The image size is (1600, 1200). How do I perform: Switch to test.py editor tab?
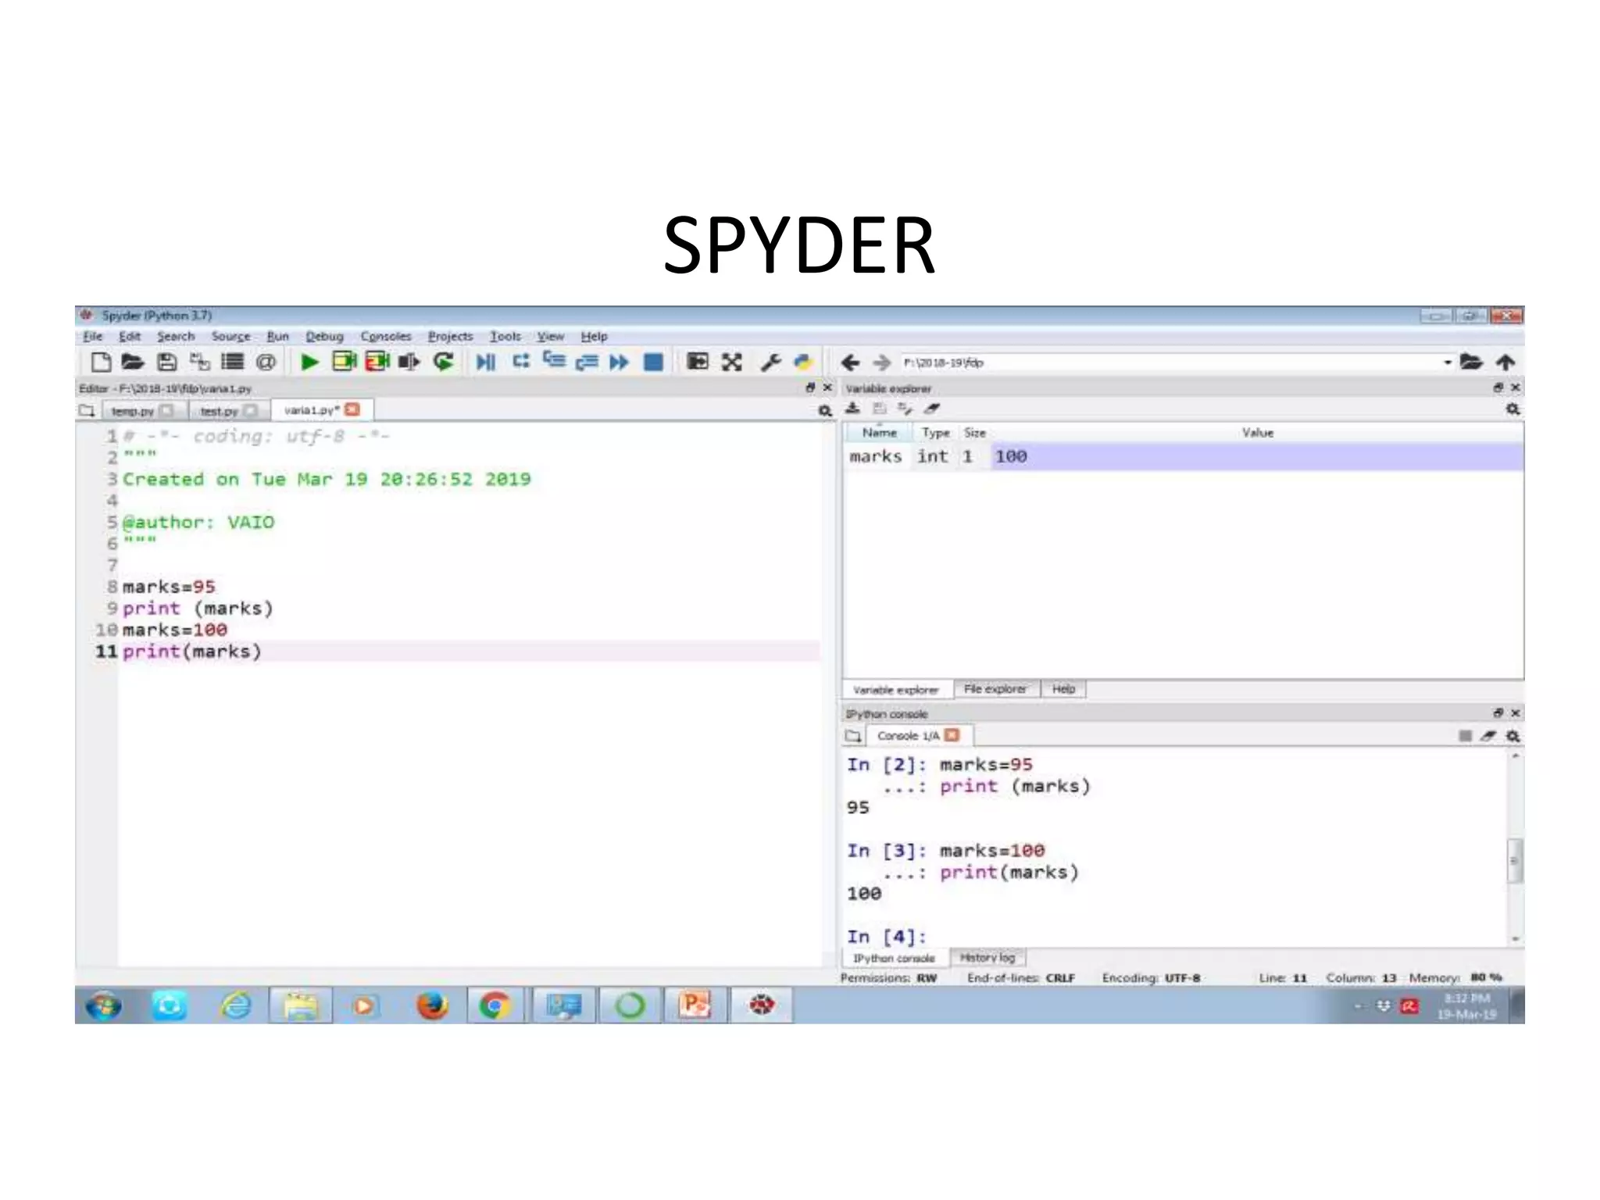[219, 411]
